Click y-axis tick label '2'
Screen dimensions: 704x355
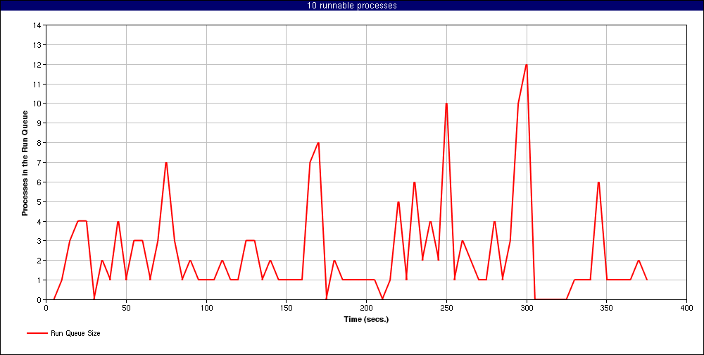pos(39,261)
